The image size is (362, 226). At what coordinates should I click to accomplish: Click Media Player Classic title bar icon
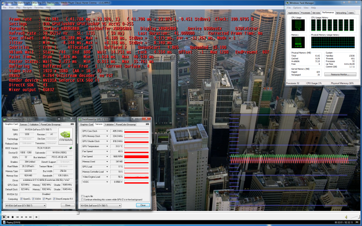point(3,3)
